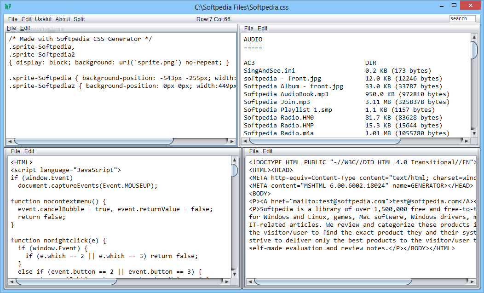Image resolution: width=484 pixels, height=293 pixels.
Task: Click right scroll arrow in CSS pane
Action: (x=232, y=141)
